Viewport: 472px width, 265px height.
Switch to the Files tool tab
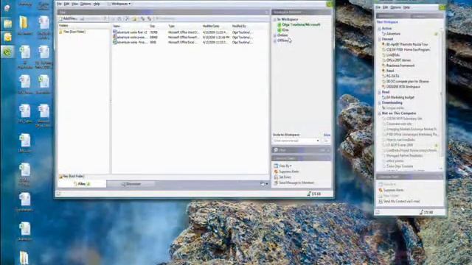[x=82, y=184]
